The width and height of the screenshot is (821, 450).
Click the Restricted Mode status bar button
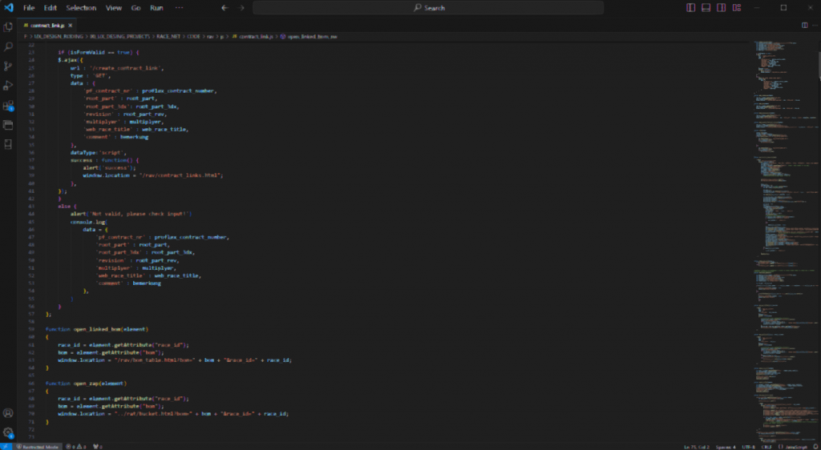point(37,446)
